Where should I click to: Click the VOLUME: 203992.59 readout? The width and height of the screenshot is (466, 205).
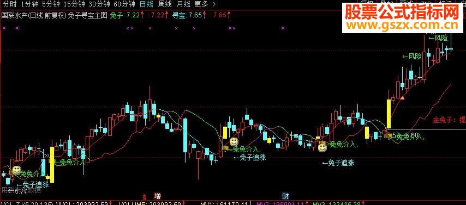pyautogui.click(x=150, y=204)
